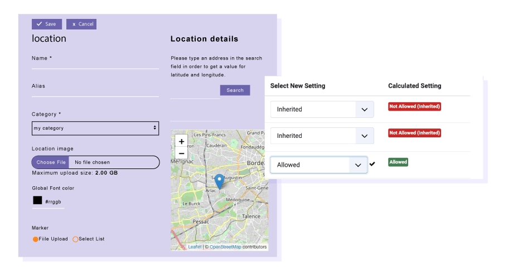Click the Location details heading

[205, 39]
